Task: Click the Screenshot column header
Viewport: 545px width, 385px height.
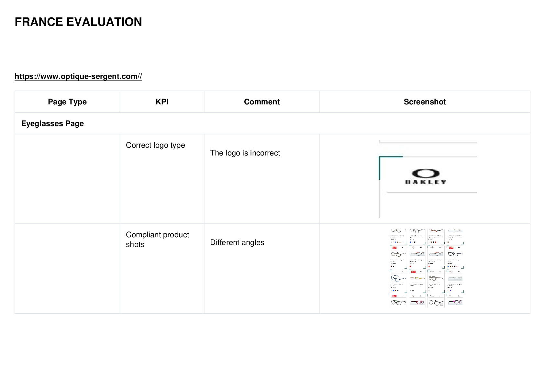Action: pos(425,102)
